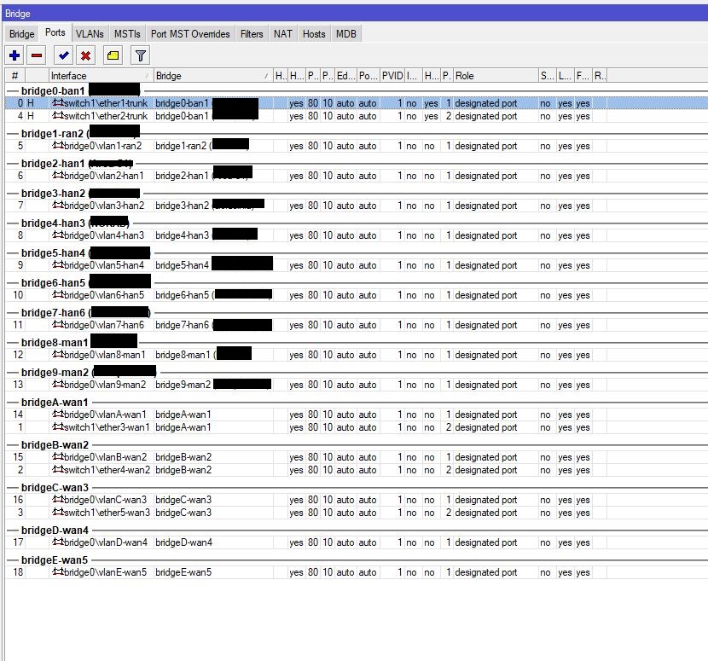Collapse the bridgeE-wan5 group
Viewport: 708px width, 661px height.
tap(13, 560)
